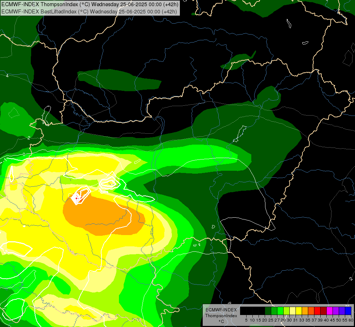Click the ThompsonIndex title line at top
The image size is (355, 327).
tap(90, 4)
